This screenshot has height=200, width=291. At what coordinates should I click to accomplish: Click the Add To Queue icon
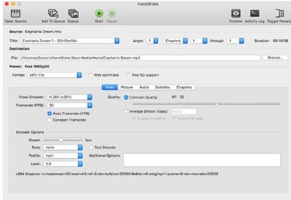(x=53, y=13)
